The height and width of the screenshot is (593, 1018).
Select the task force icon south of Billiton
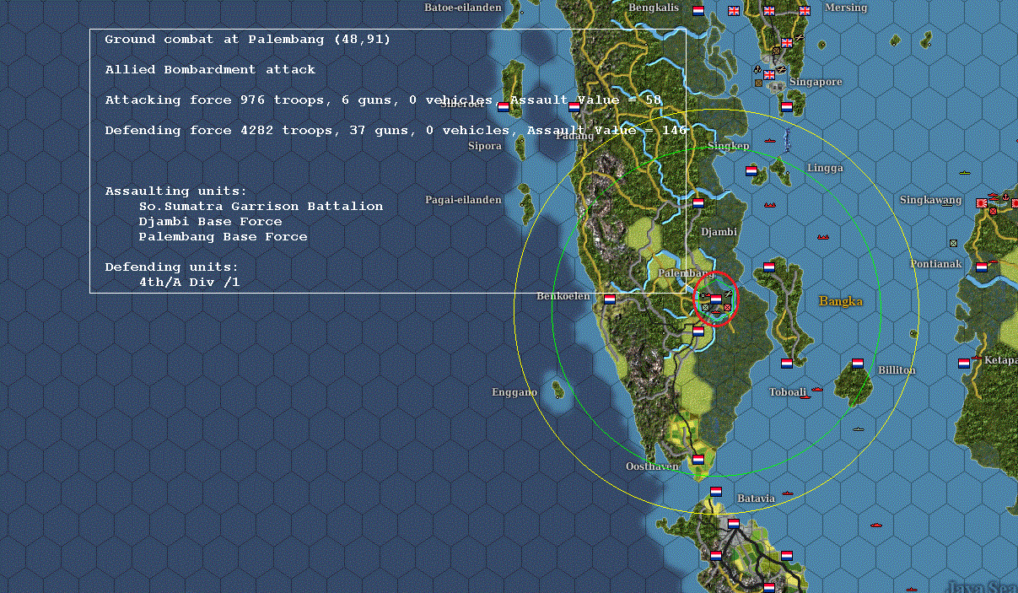(x=859, y=429)
